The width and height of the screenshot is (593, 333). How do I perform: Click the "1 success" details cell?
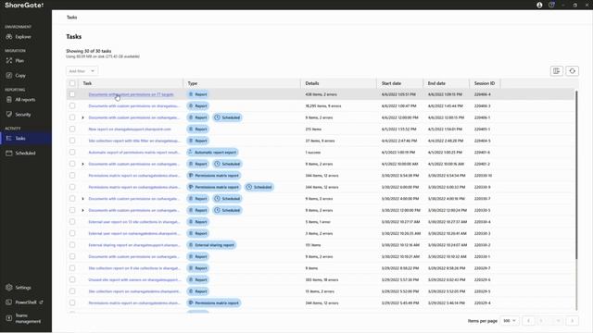tap(313, 152)
